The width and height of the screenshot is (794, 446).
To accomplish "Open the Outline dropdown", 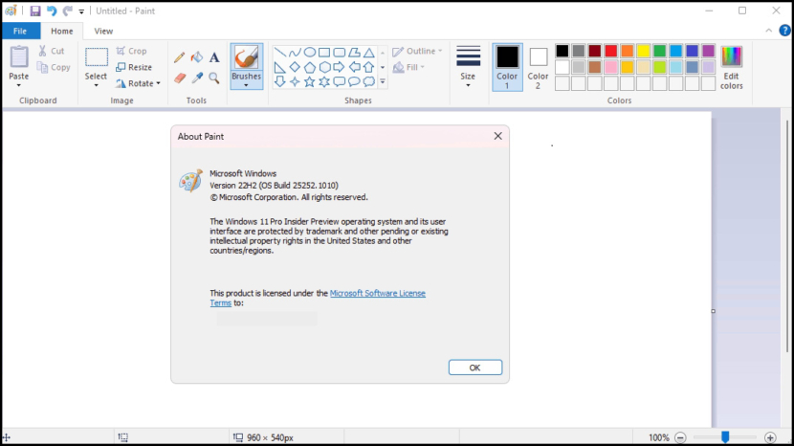I will point(418,51).
